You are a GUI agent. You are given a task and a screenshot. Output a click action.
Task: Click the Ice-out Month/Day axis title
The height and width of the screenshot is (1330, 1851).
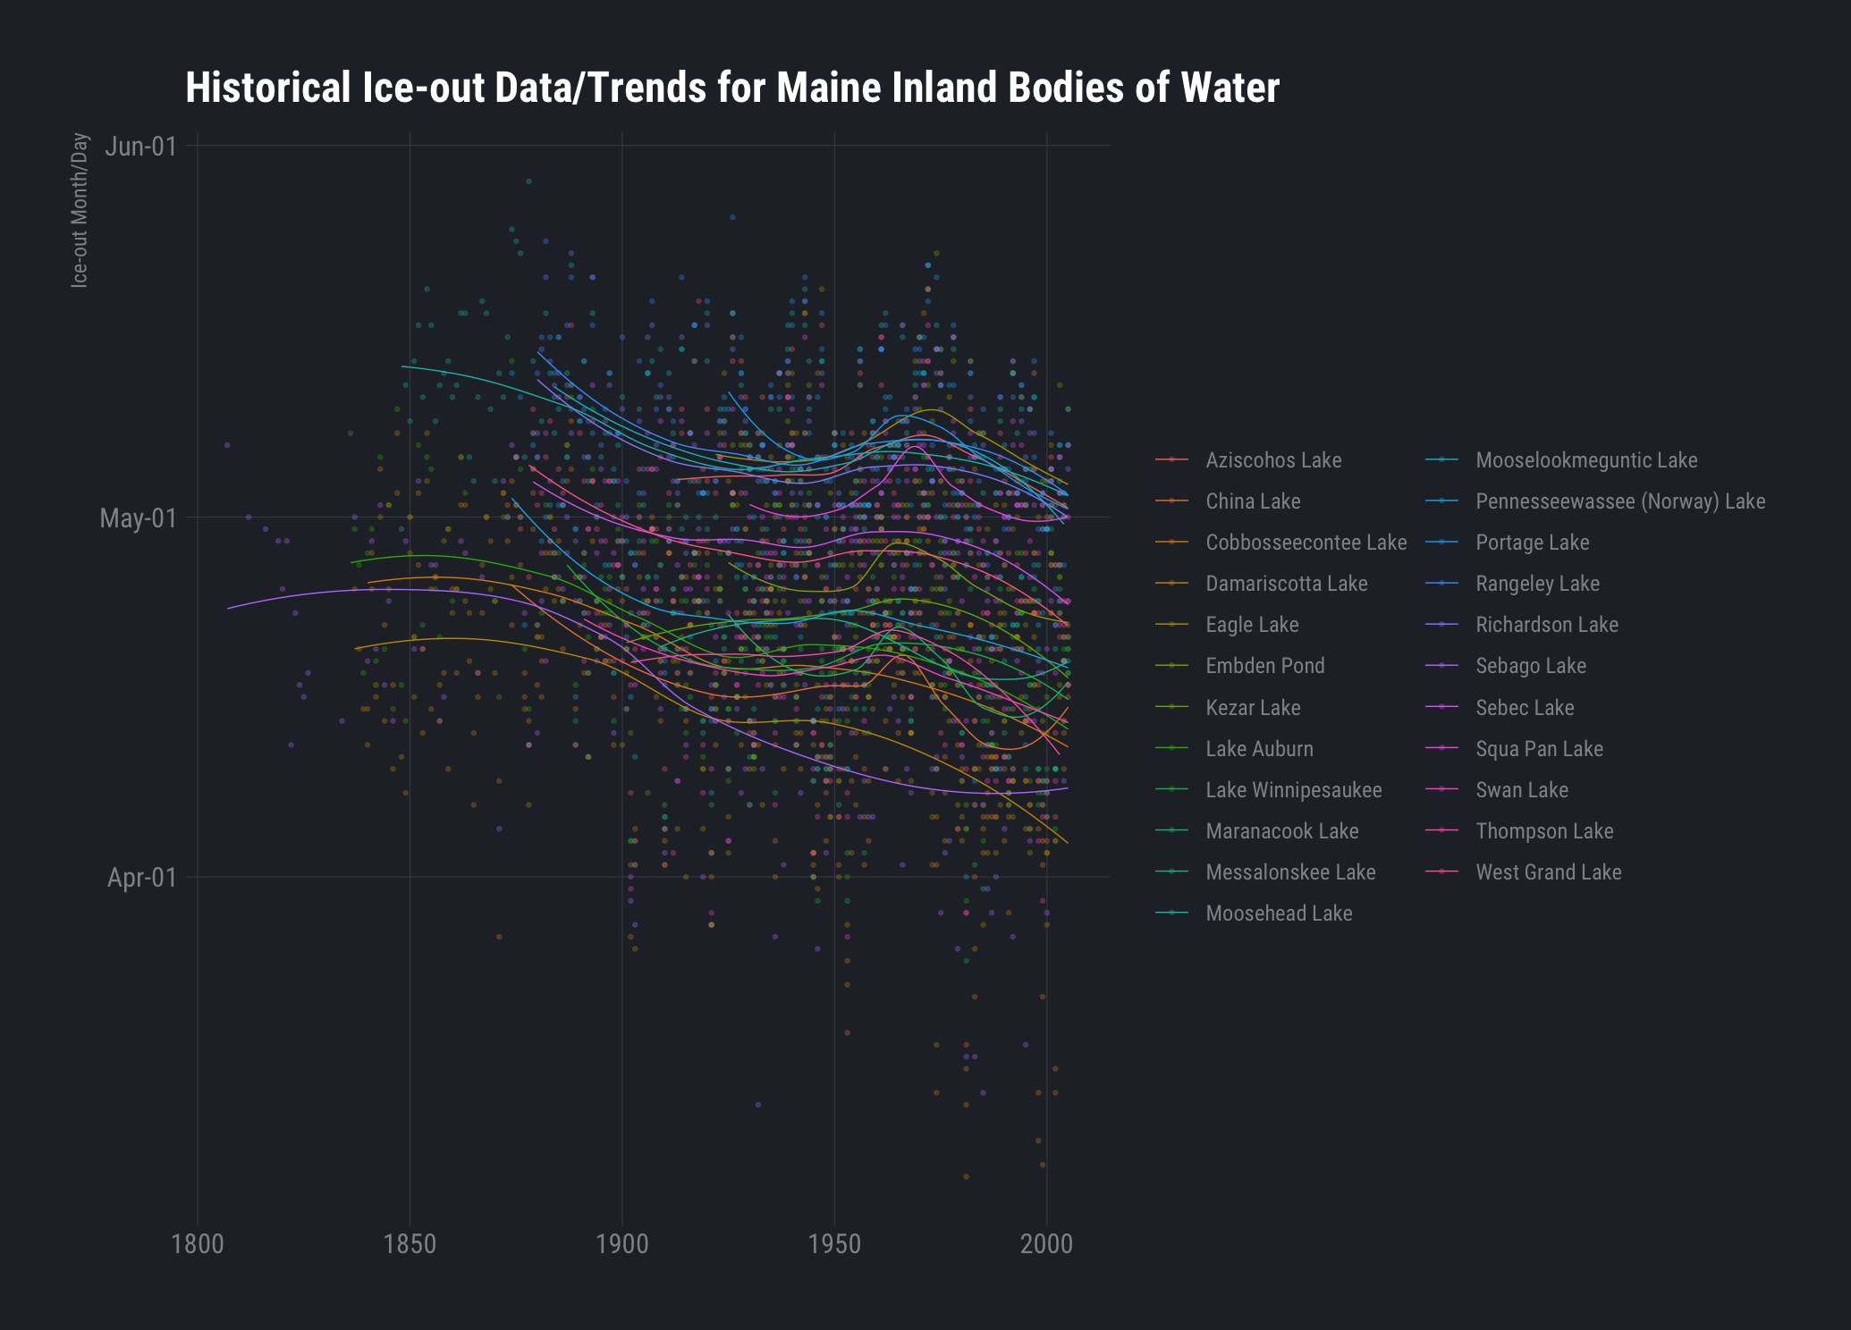[80, 210]
